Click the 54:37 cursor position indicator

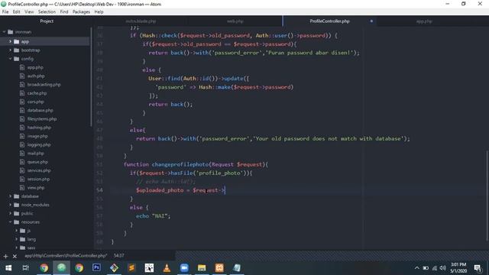click(119, 255)
